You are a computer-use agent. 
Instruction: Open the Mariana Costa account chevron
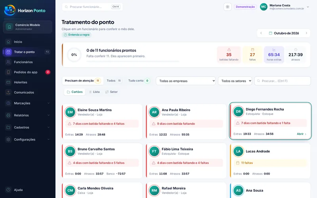coord(308,7)
